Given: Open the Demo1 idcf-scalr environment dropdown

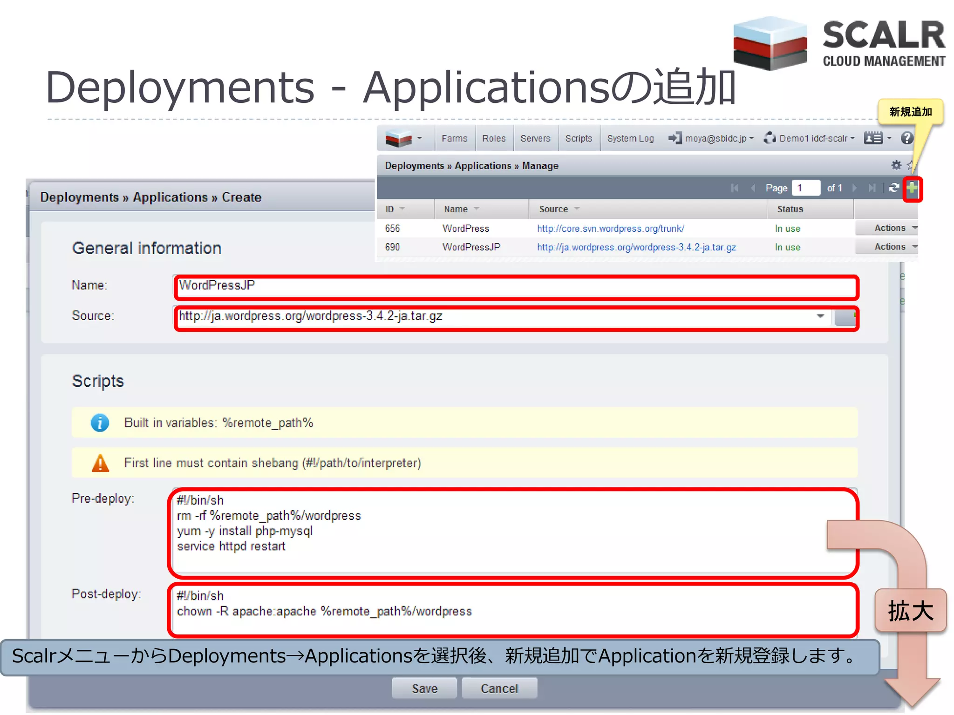Looking at the screenshot, I should coord(810,138).
